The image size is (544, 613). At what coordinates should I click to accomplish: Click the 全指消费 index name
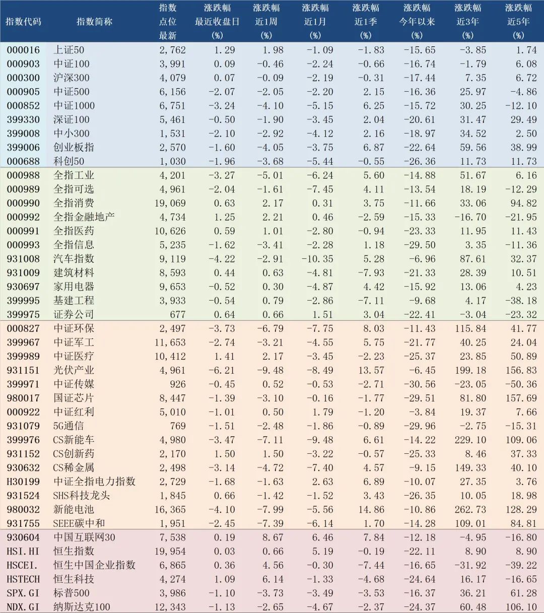74,203
